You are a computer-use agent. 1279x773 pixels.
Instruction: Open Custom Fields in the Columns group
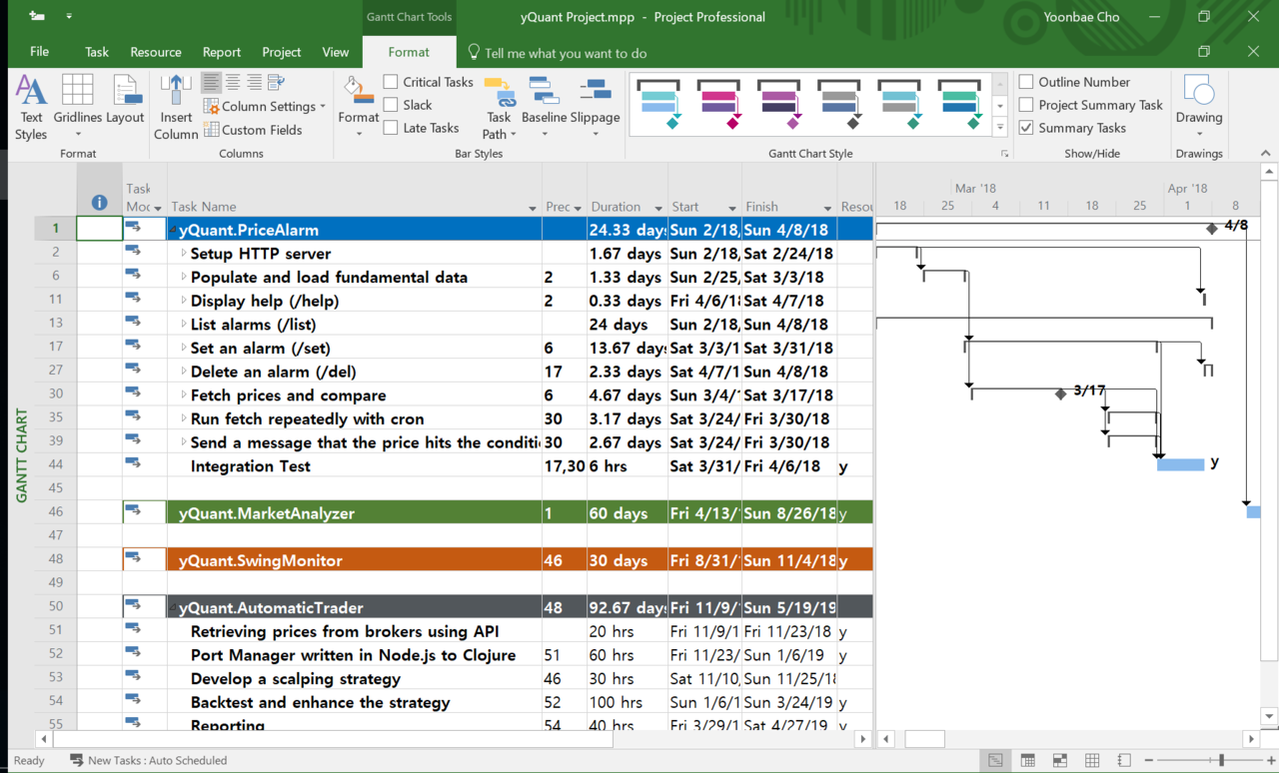(253, 130)
